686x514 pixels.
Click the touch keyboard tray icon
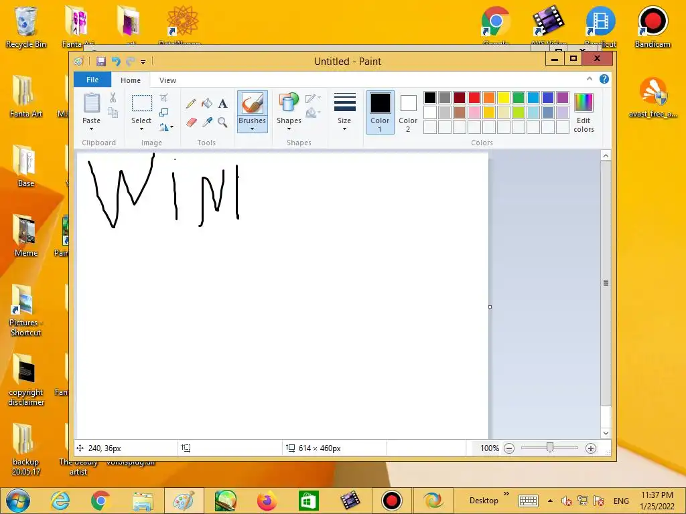coord(528,501)
